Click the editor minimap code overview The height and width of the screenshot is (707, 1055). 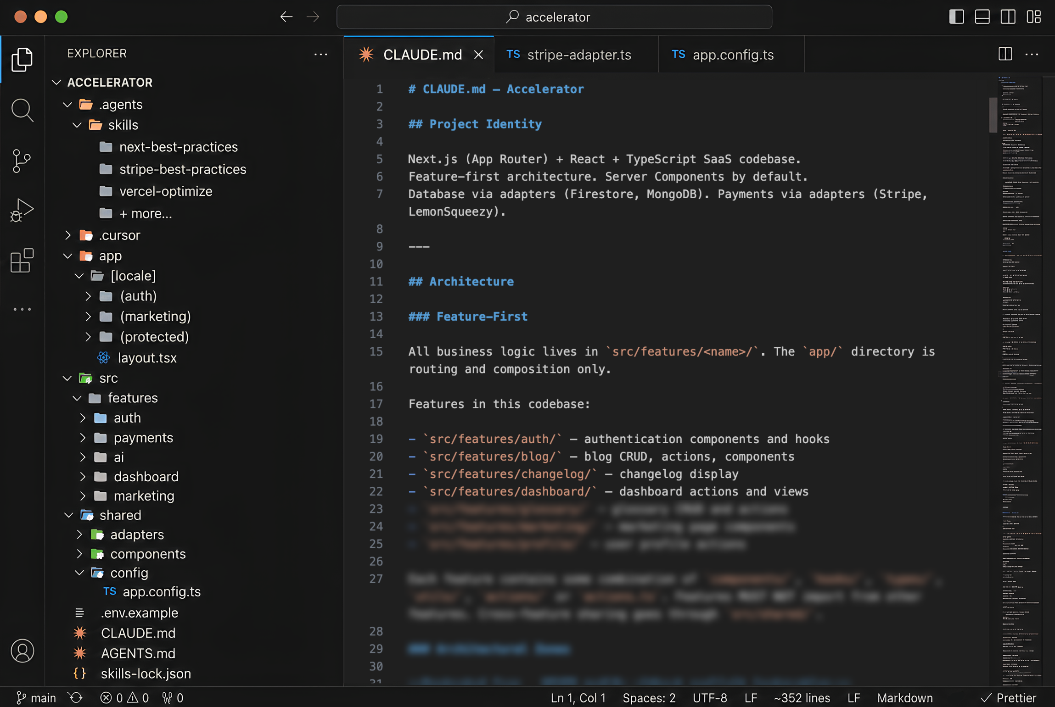pos(1021,380)
